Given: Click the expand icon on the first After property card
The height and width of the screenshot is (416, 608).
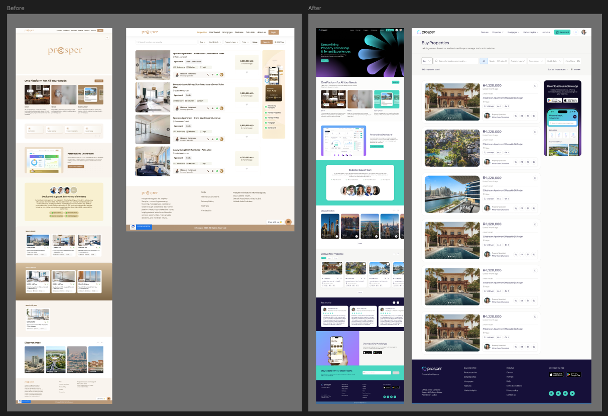Looking at the screenshot, I should pyautogui.click(x=535, y=85).
